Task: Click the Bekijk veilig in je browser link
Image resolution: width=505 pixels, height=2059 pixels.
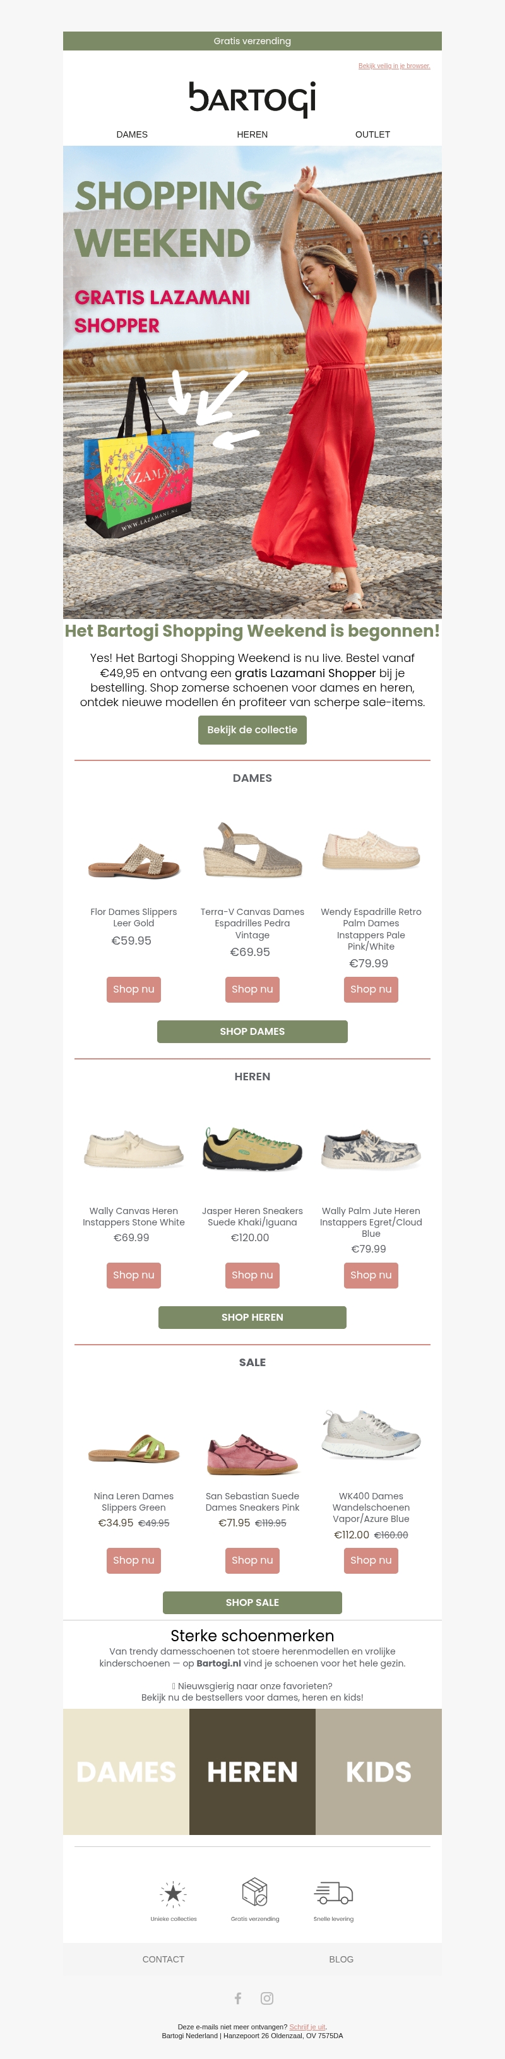Action: 394,66
